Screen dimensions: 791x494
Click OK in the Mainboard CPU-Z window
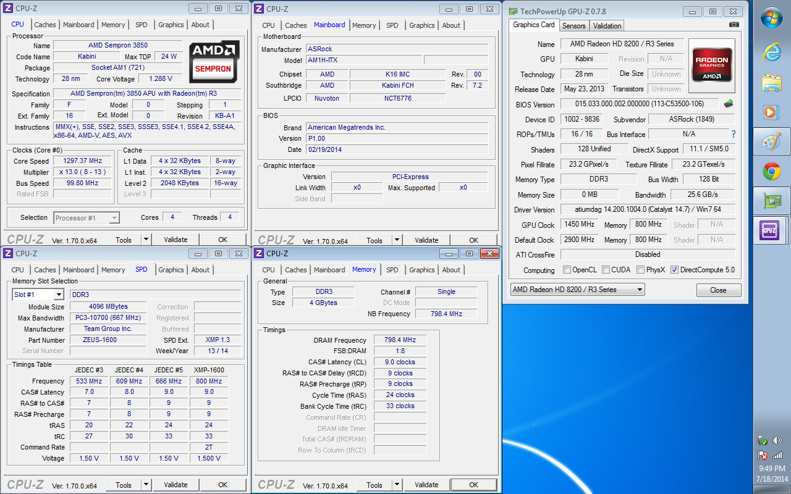coord(473,240)
